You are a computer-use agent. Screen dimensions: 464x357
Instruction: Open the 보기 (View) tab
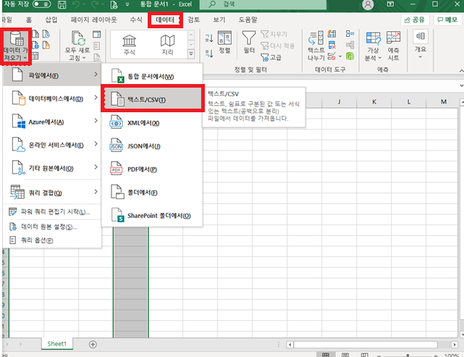point(219,20)
